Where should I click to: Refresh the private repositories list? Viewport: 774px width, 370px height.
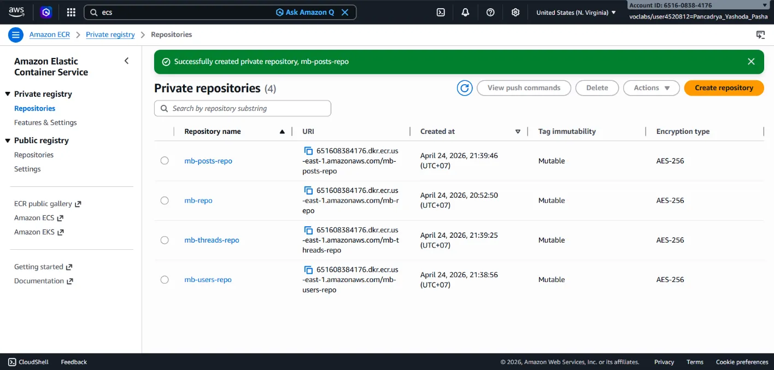[465, 88]
